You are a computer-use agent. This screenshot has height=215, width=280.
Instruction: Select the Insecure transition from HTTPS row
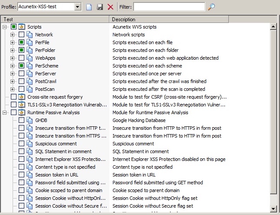click(x=71, y=136)
